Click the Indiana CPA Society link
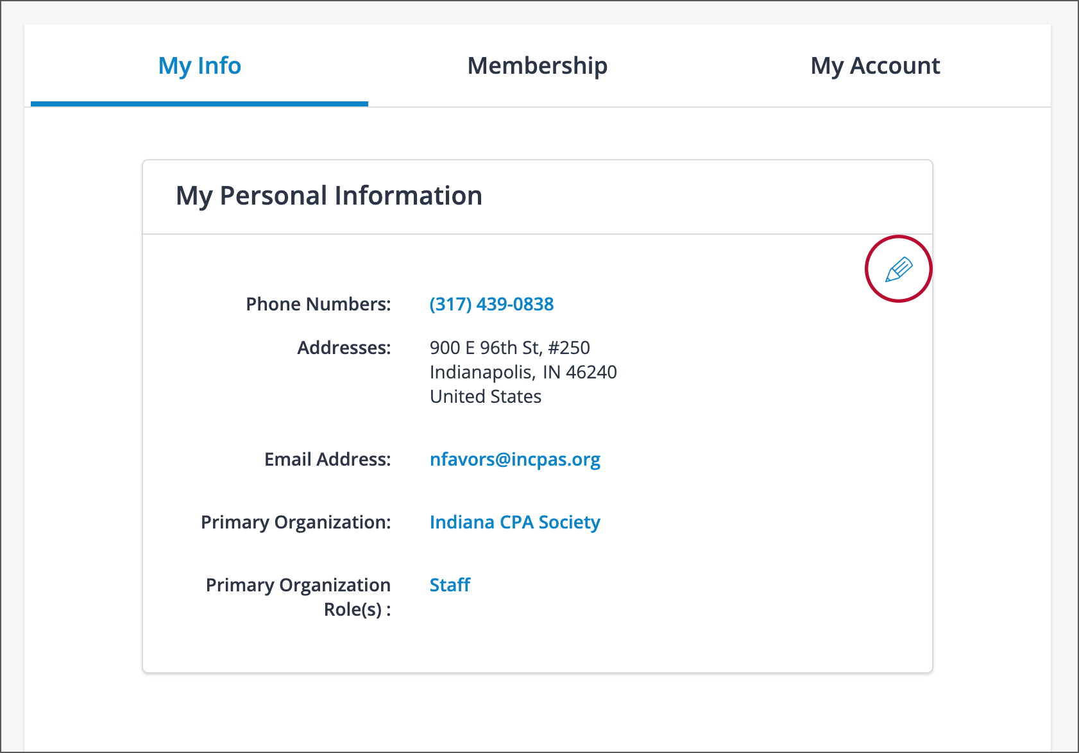Screen dimensions: 1079x753 click(514, 522)
